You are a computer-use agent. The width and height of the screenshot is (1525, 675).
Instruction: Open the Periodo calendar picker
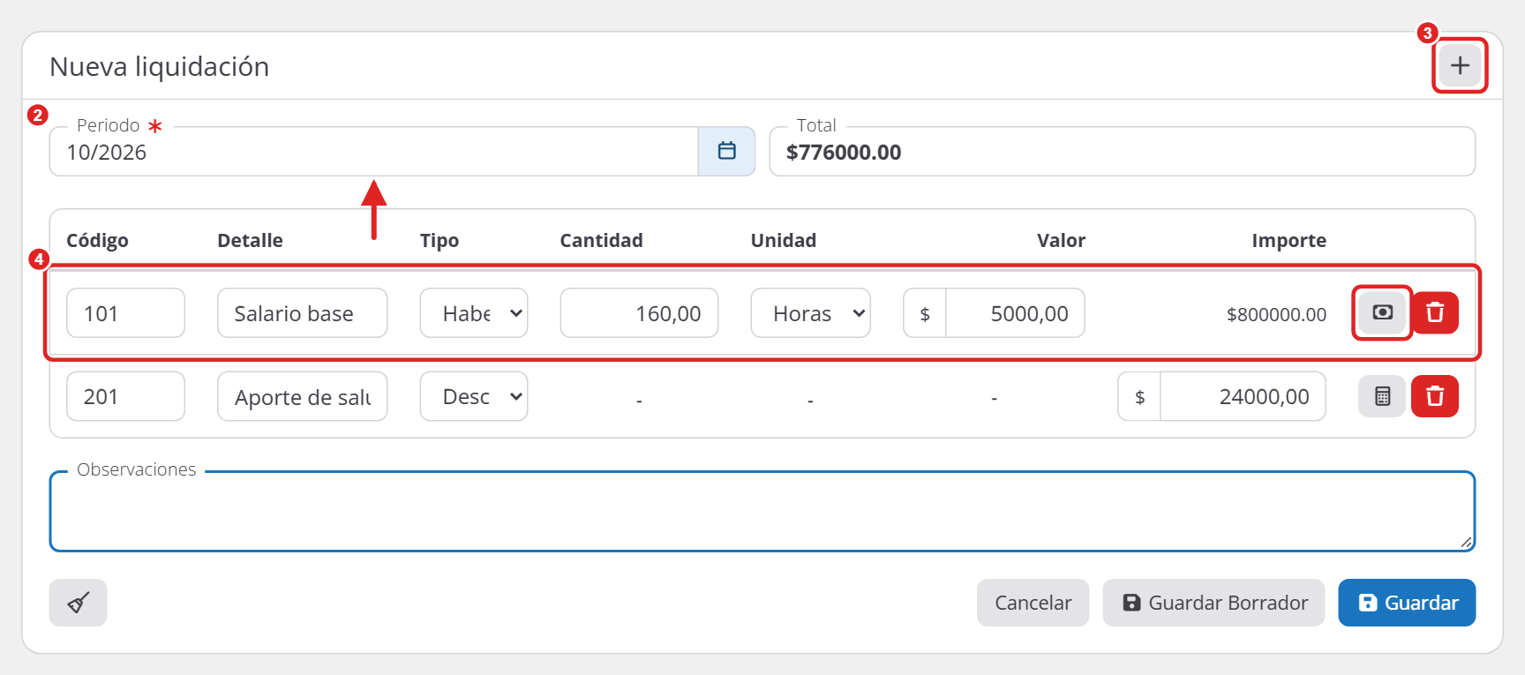[x=726, y=151]
